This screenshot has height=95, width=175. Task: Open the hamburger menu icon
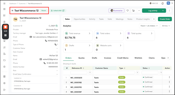pyautogui.click(x=4, y=4)
